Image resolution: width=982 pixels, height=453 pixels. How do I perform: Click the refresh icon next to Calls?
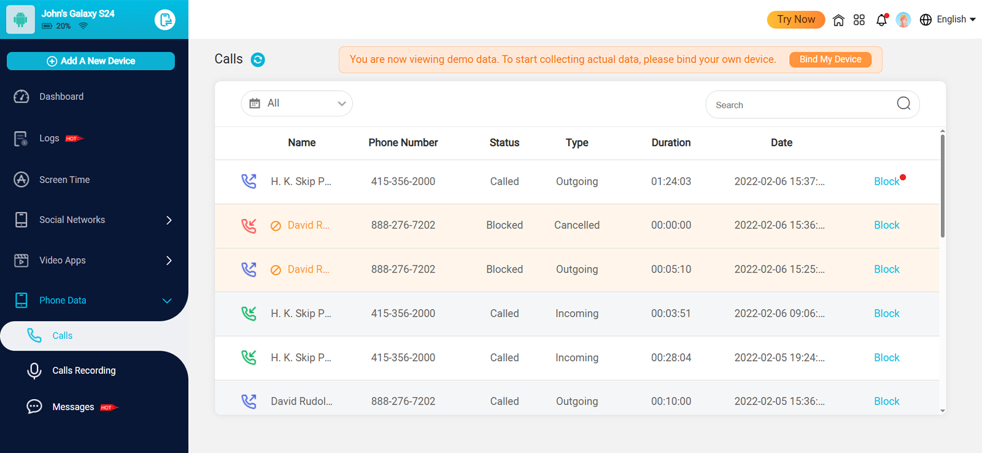[258, 59]
